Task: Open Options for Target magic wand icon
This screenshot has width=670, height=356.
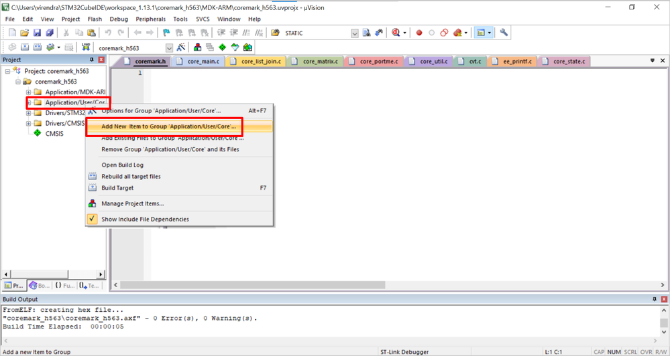Action: (x=181, y=48)
